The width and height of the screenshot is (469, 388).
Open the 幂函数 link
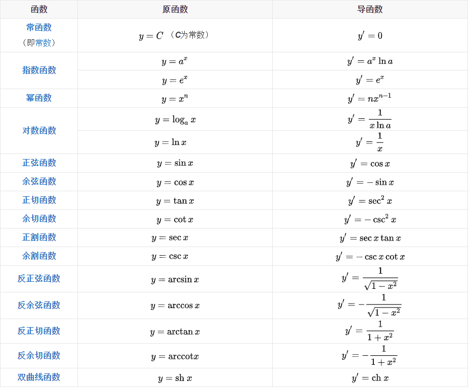[x=39, y=98]
